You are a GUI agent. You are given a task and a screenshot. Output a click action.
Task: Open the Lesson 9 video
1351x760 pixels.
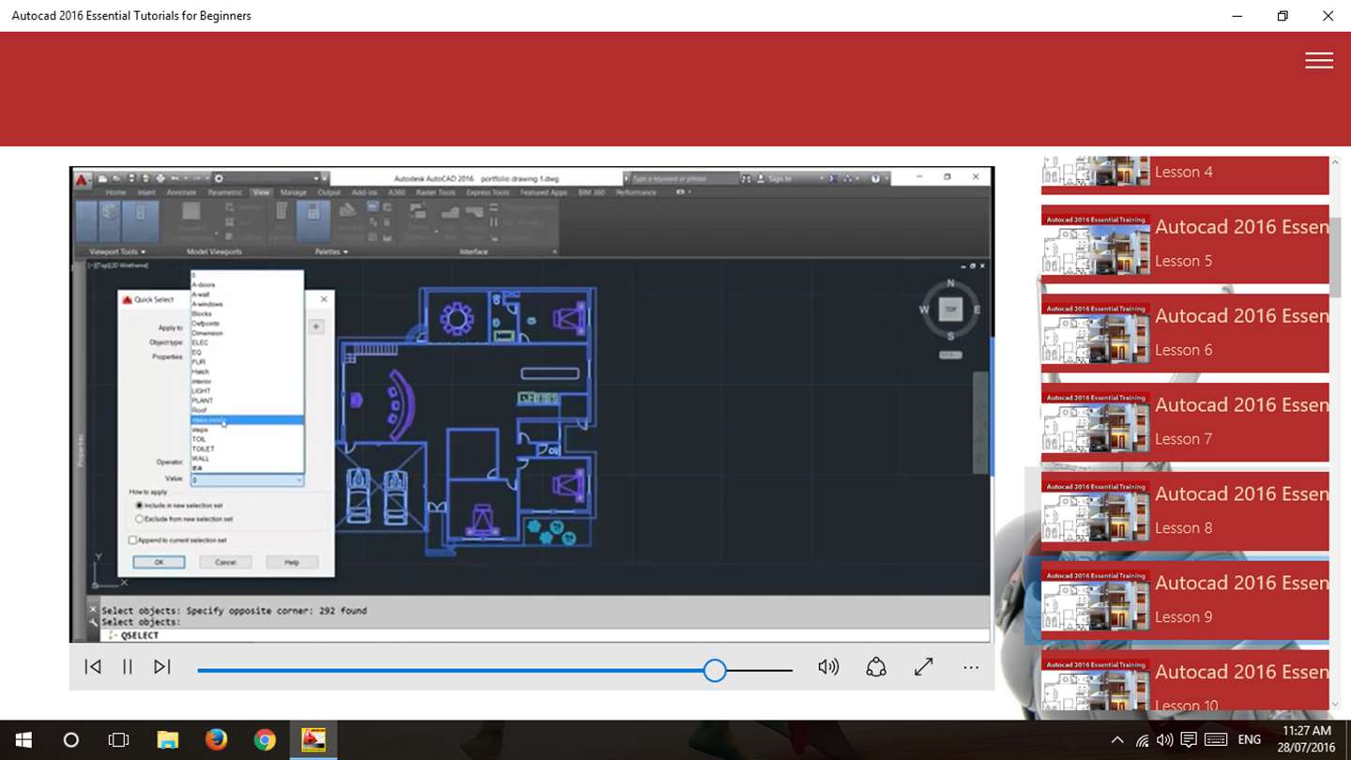[x=1185, y=600]
